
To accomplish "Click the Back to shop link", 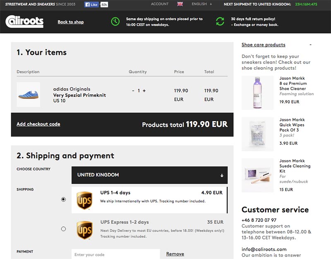I will click(x=70, y=22).
